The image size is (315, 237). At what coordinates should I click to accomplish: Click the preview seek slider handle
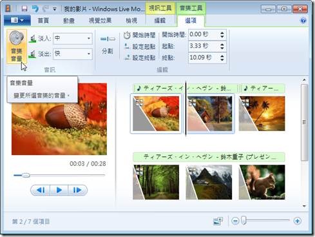point(26,175)
